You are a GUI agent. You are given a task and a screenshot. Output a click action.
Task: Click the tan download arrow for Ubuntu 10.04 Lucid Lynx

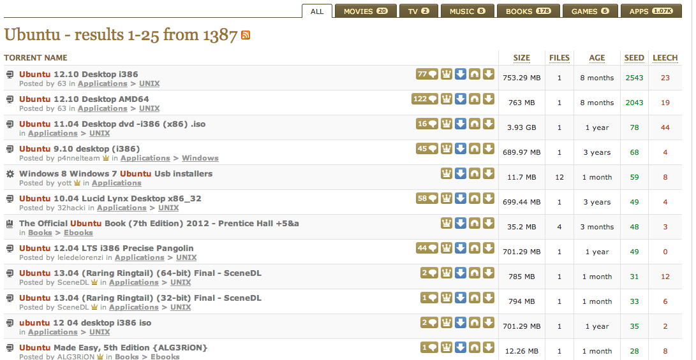click(x=489, y=198)
